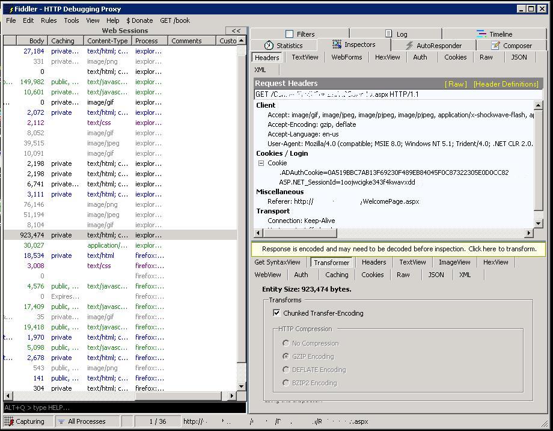
Task: Collapse the Cookie tree node
Action: coord(261,163)
